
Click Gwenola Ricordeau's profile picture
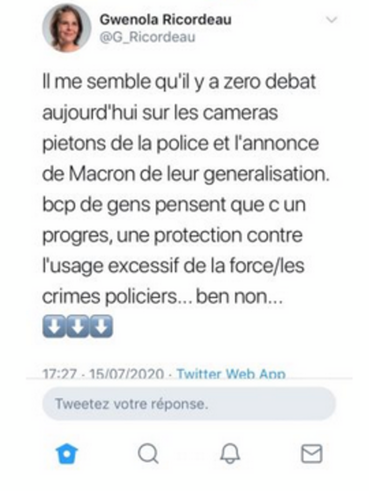click(67, 28)
